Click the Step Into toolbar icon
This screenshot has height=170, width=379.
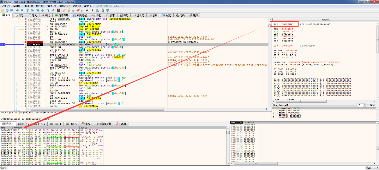27,10
